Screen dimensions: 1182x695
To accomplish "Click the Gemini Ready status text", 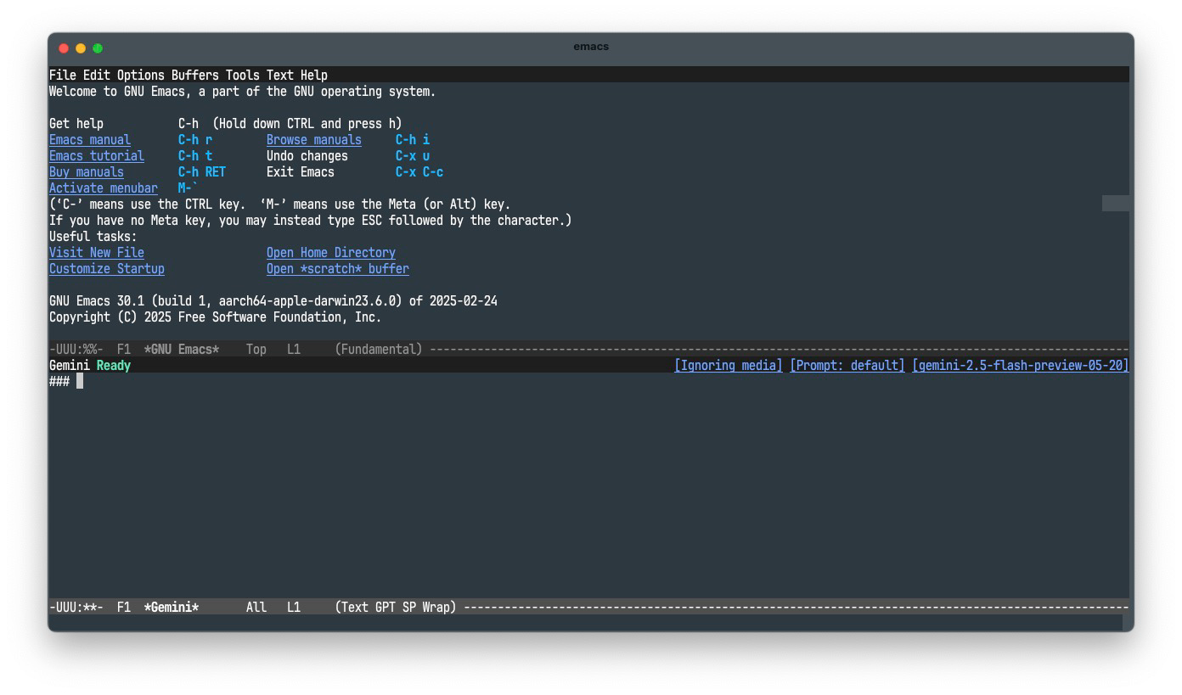I will point(90,366).
